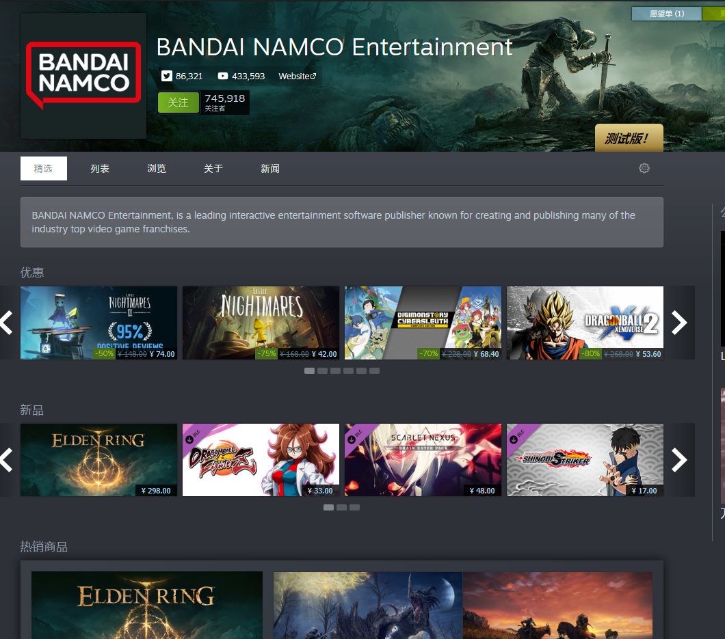This screenshot has height=639, width=725.
Task: Open the 新闻 tab
Action: (269, 169)
